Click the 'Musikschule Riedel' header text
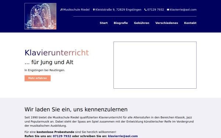The width and height of the screenshot is (221, 138). (x=76, y=10)
